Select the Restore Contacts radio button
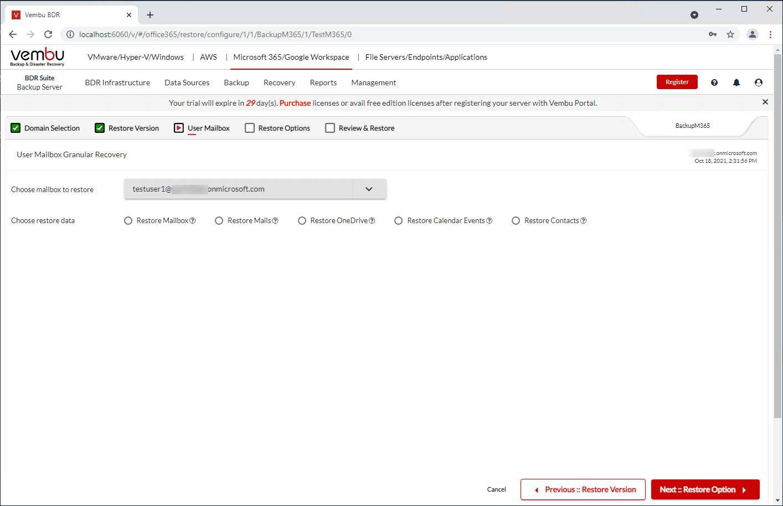The height and width of the screenshot is (506, 783). (x=516, y=221)
